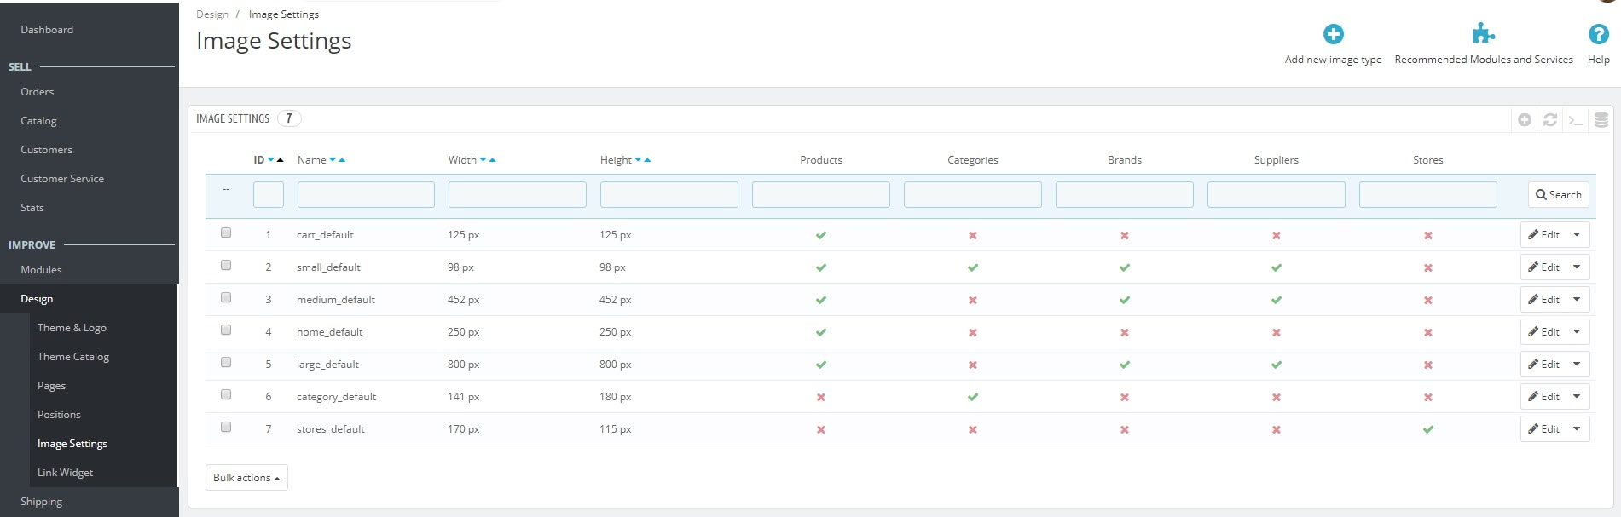Click Edit button for large_default
1621x517 pixels.
[1543, 365]
